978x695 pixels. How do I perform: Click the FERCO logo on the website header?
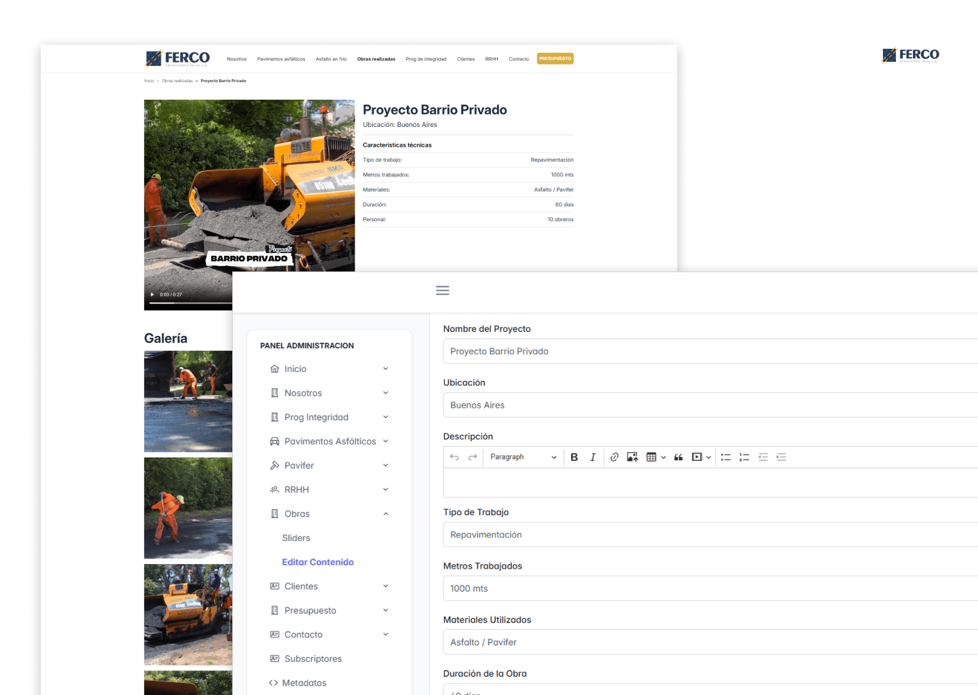pyautogui.click(x=177, y=58)
